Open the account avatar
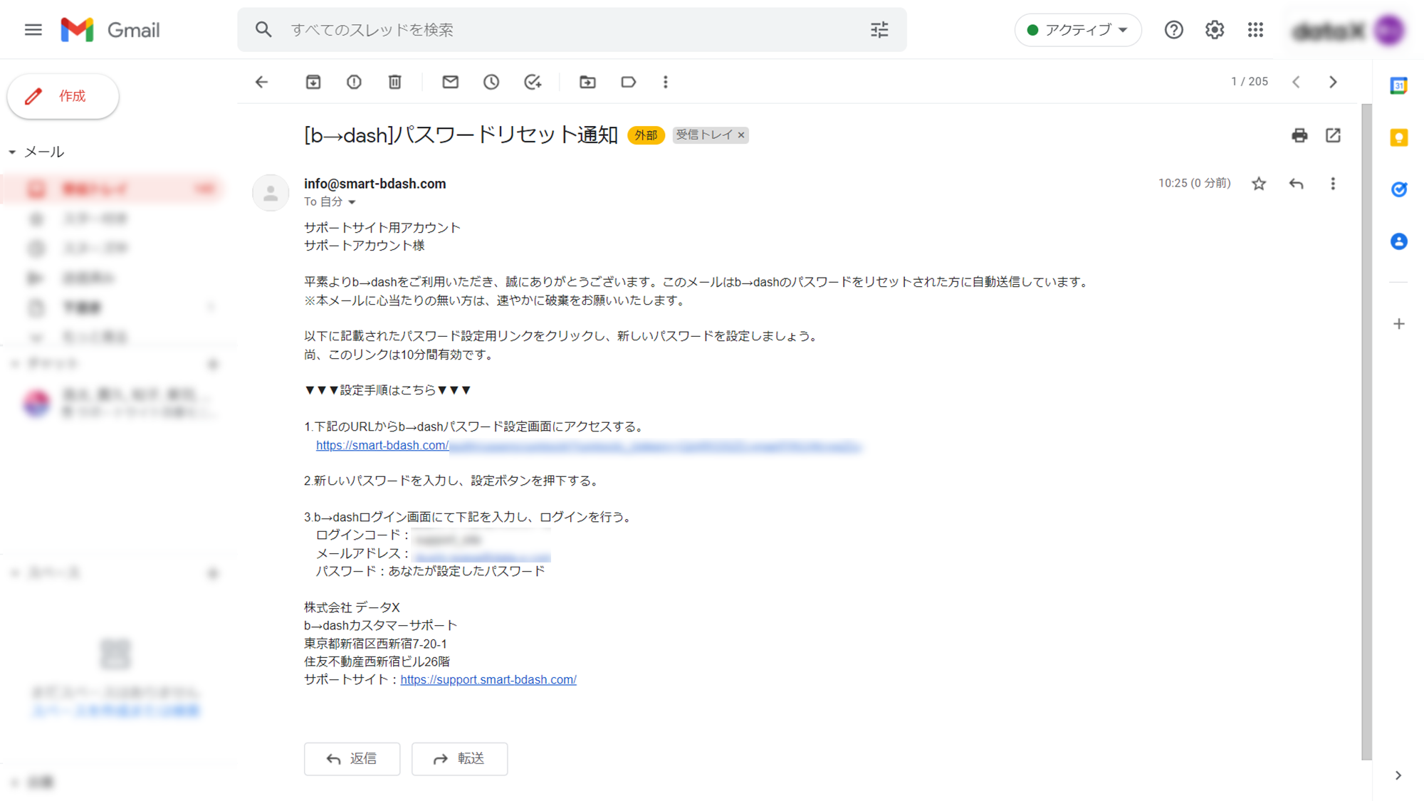This screenshot has width=1424, height=801. 1388,30
